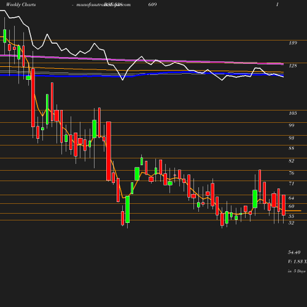Click the "V: 1.83 X" volume text
307x307 pixels.
pos(297,262)
